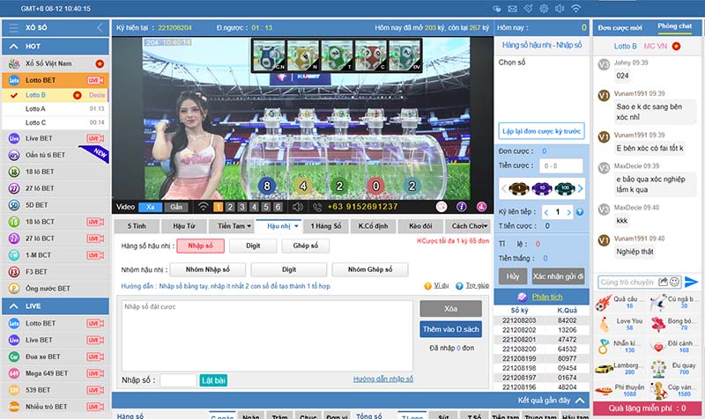Viewport: 705px width, 419px height.
Task: Open the emoji picker in chat
Action: tap(674, 282)
